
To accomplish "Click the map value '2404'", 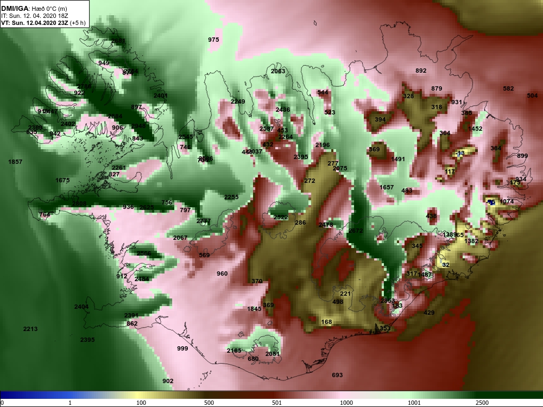I will click(81, 307).
